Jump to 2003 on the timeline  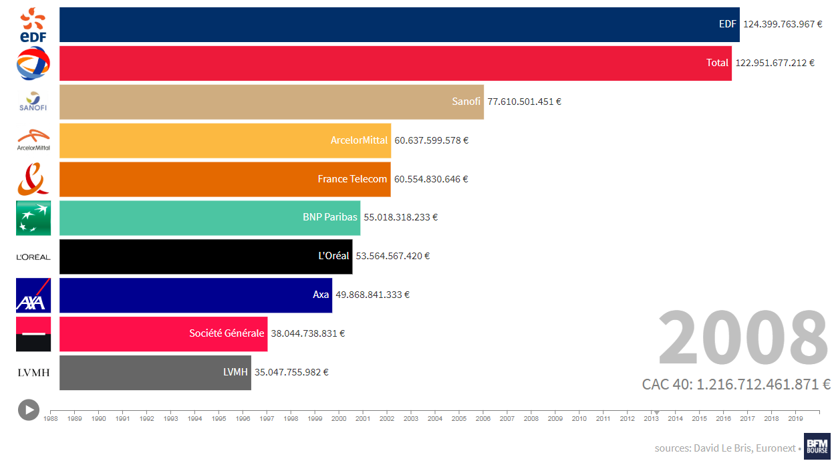click(411, 418)
